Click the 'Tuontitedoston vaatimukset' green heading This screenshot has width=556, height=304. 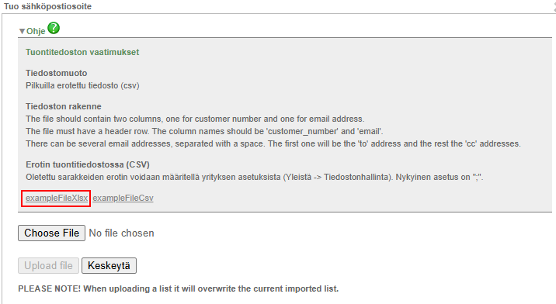point(82,52)
